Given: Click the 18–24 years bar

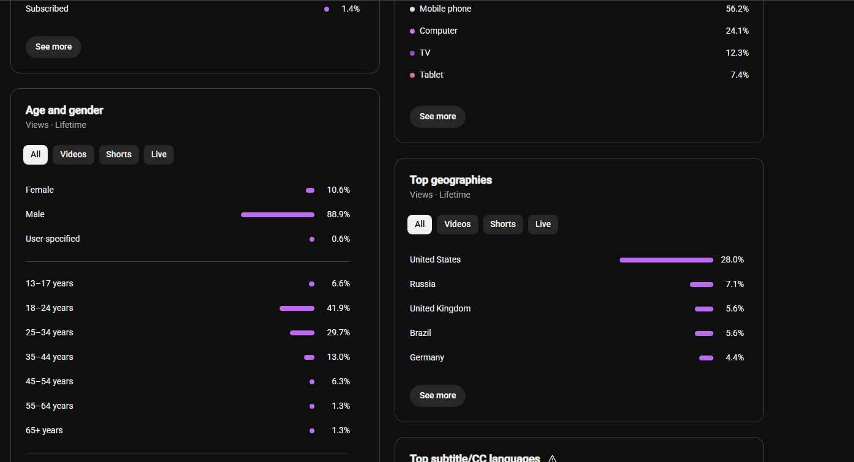Looking at the screenshot, I should (297, 308).
